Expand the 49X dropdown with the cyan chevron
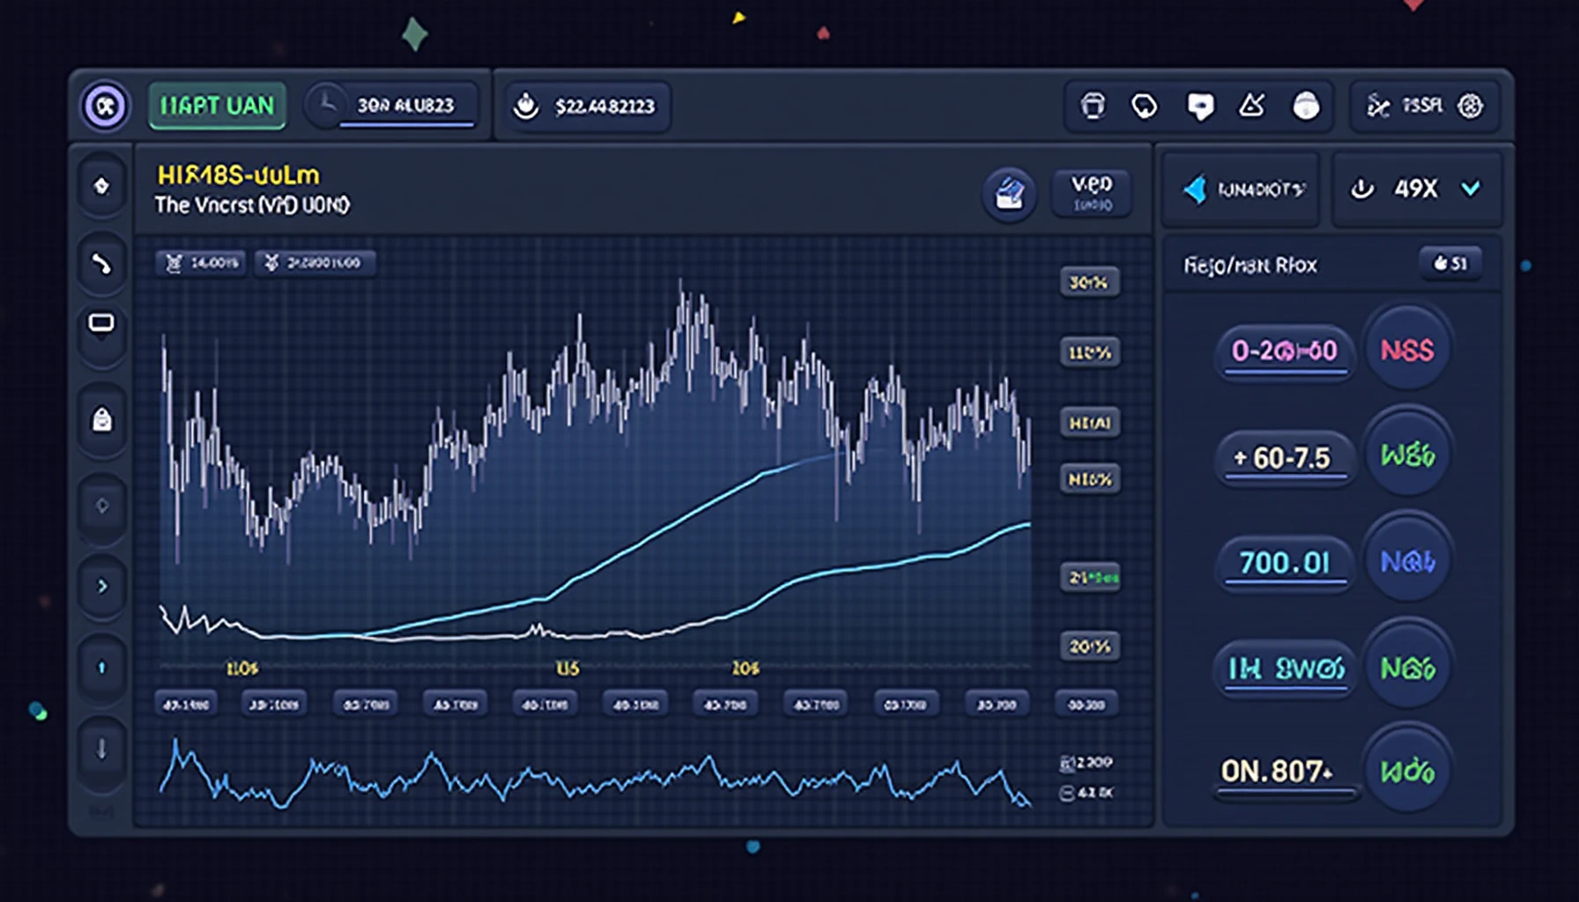The width and height of the screenshot is (1579, 902). coord(1470,188)
